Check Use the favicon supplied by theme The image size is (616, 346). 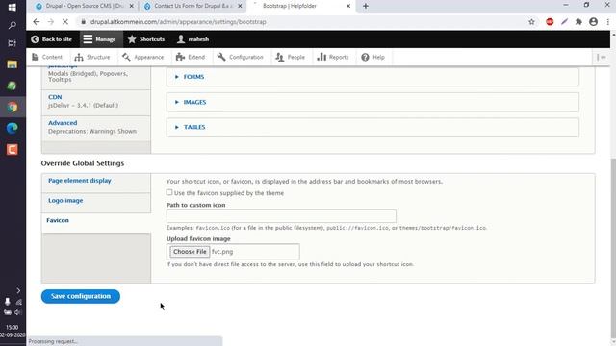(x=169, y=192)
